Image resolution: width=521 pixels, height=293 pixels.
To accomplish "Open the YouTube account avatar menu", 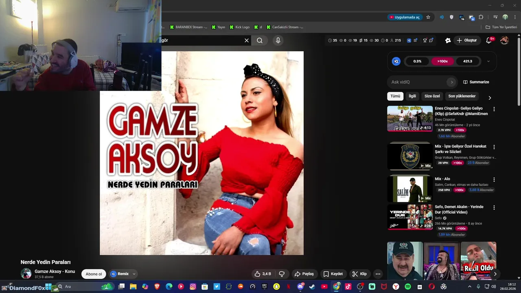I will click(x=504, y=40).
